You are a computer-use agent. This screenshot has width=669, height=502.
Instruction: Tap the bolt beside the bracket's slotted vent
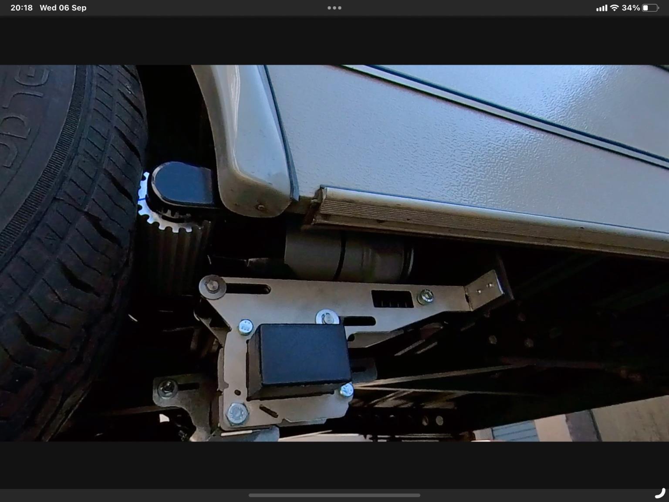tap(425, 297)
